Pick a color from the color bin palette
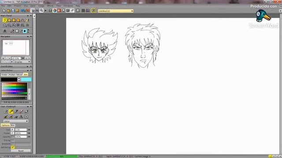 pos(15,91)
